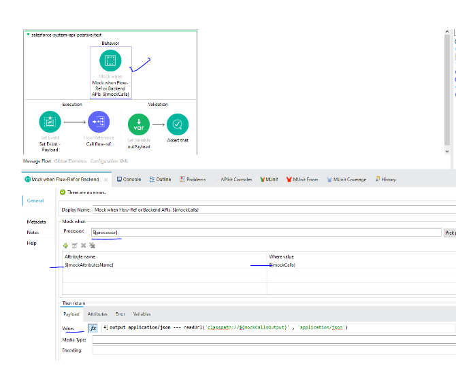Open the Outline view tab
The image size is (456, 372).
pos(160,180)
